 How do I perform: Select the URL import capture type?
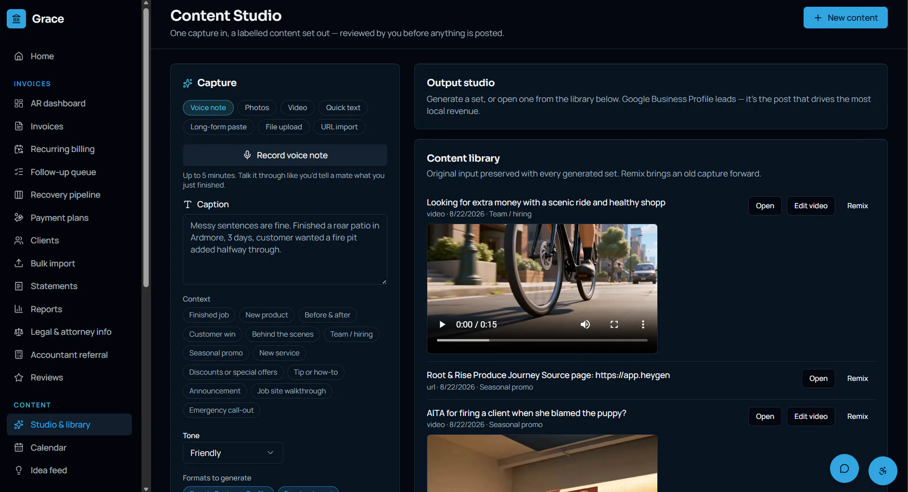(339, 127)
